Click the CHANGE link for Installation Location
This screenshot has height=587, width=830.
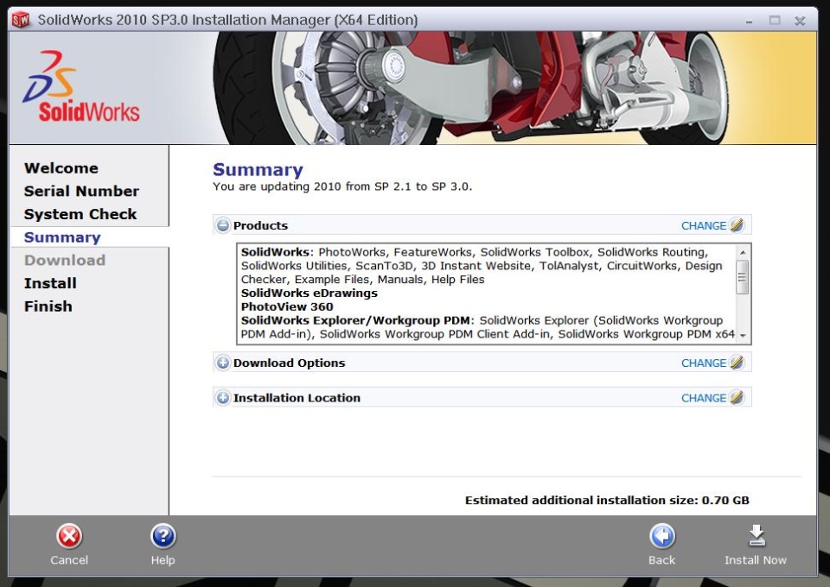coord(704,398)
